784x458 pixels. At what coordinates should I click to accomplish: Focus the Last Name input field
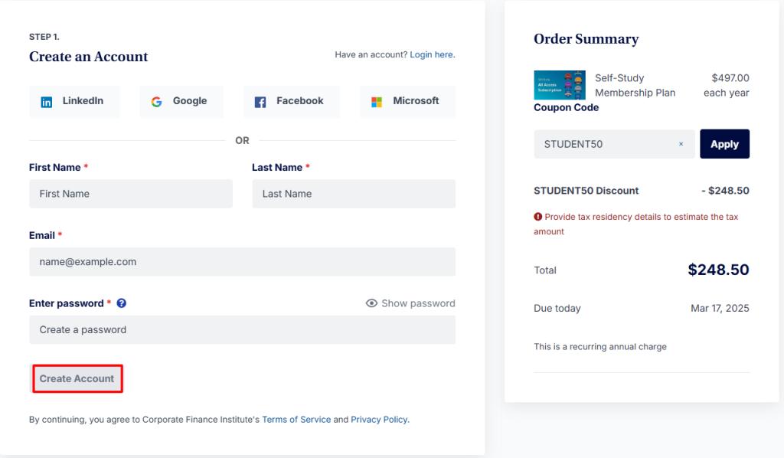tap(354, 194)
